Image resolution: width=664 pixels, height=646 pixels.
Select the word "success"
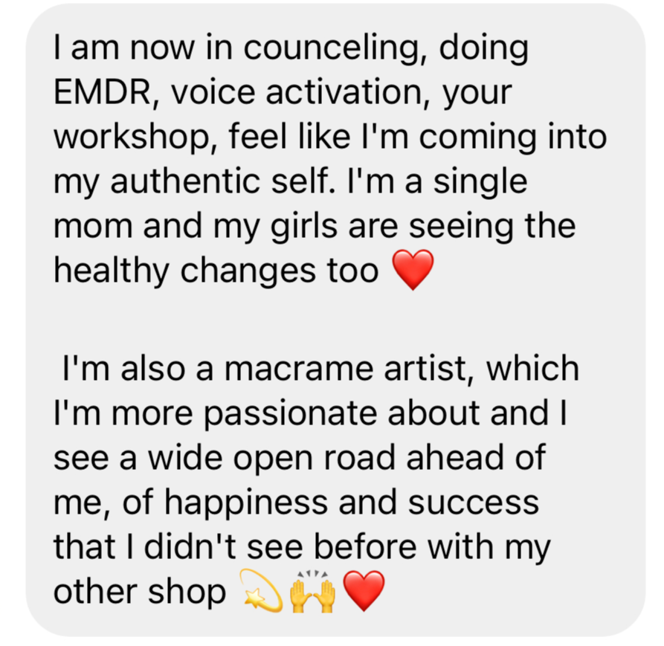pyautogui.click(x=473, y=504)
